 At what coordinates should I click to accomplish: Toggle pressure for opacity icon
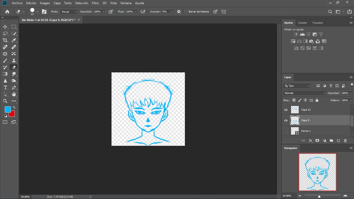pos(111,12)
